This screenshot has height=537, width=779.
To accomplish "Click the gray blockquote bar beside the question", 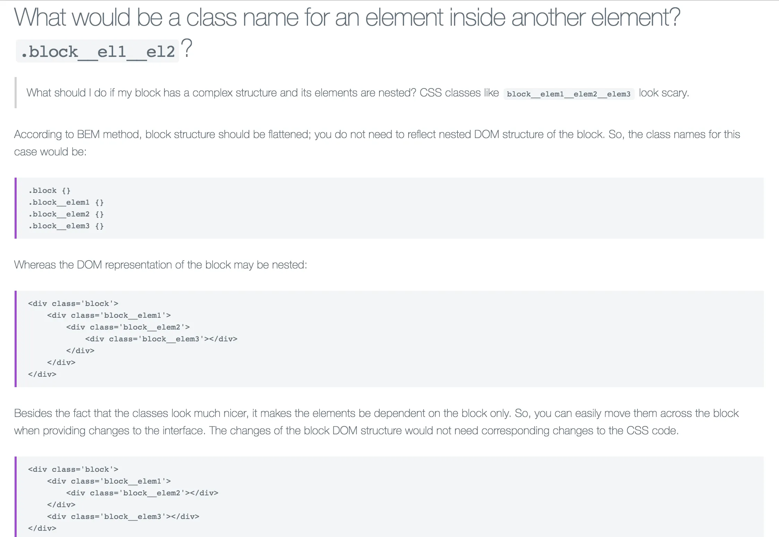I will tap(16, 93).
